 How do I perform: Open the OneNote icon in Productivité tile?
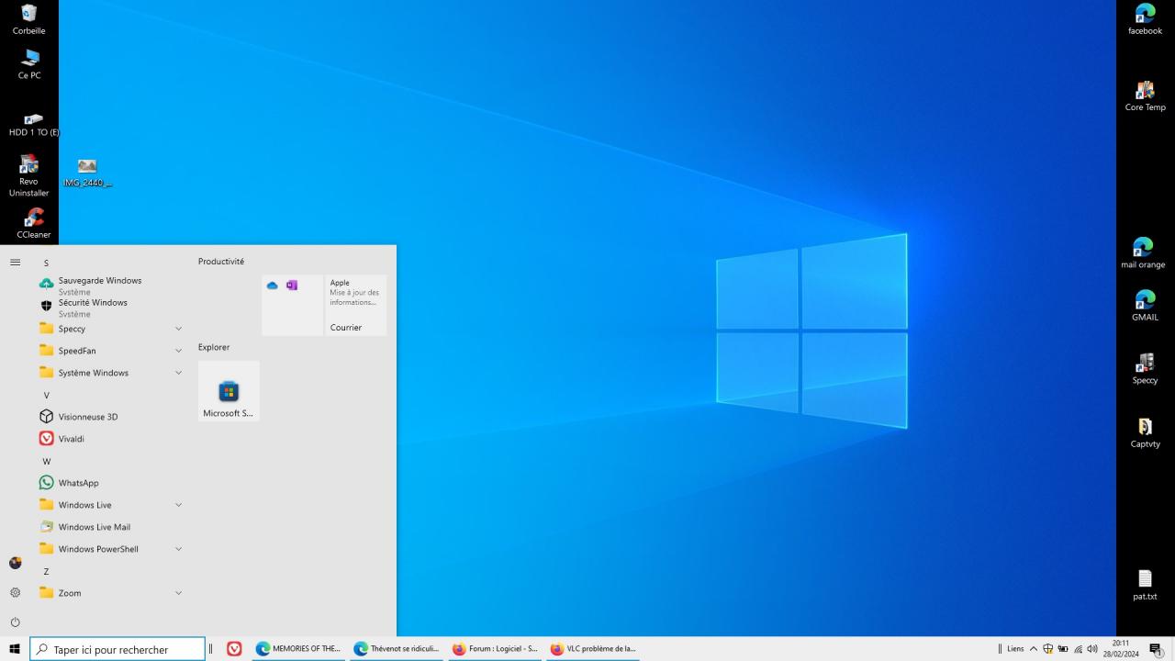coord(292,286)
